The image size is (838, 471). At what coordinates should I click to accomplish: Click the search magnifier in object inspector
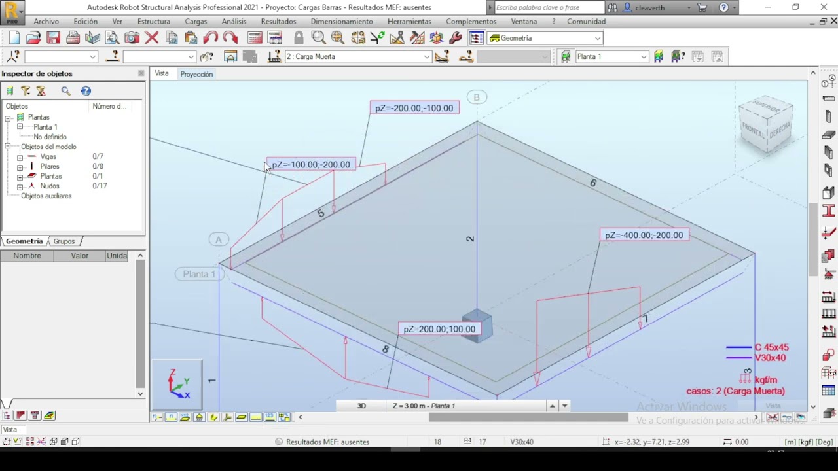click(65, 91)
